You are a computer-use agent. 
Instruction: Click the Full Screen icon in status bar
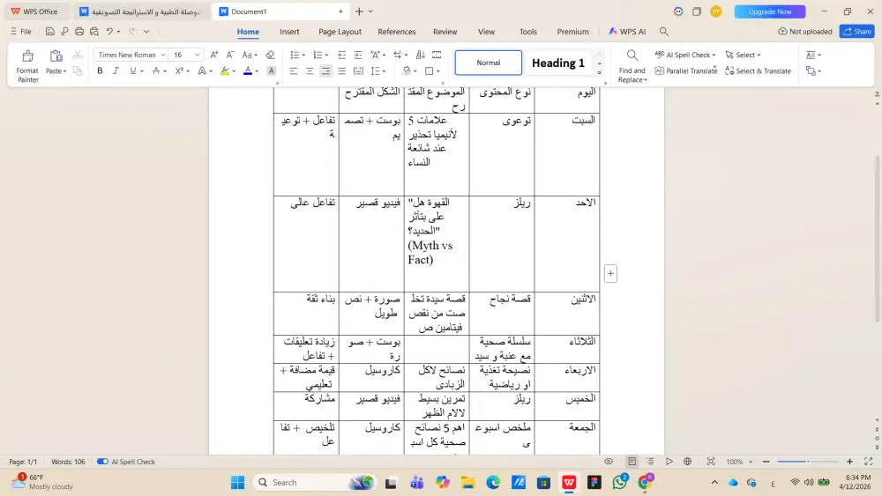click(x=868, y=461)
